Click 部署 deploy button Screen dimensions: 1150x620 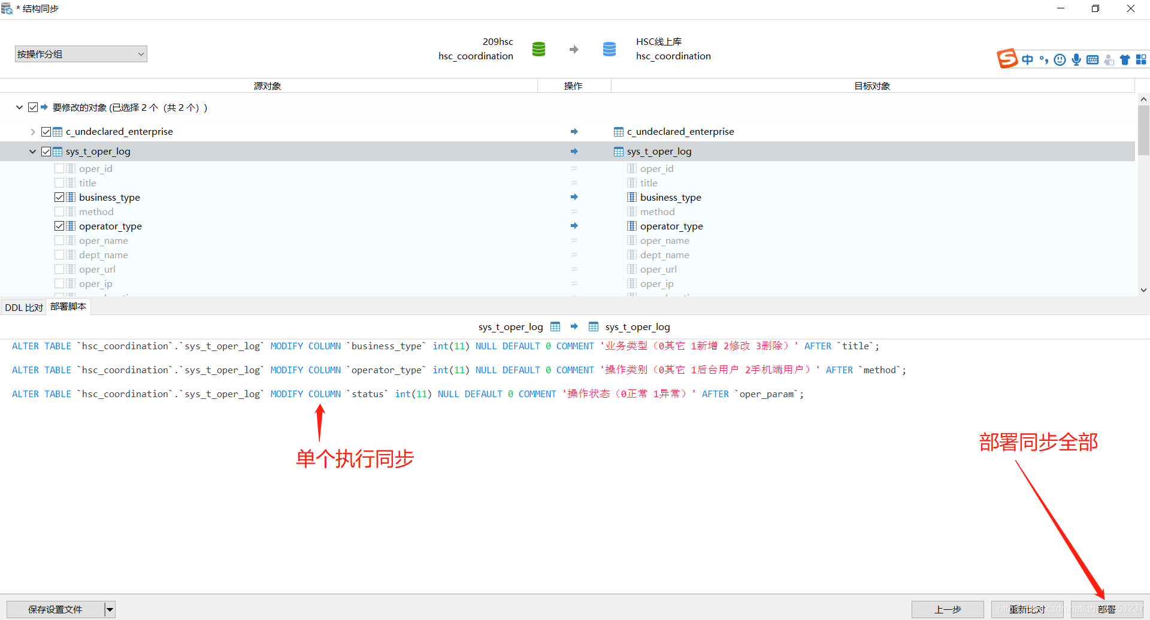(1107, 610)
